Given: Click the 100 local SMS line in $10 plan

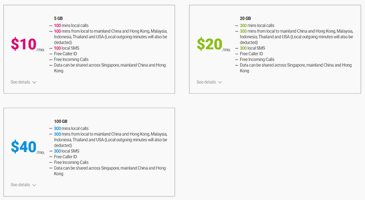Looking at the screenshot, I should point(67,48).
